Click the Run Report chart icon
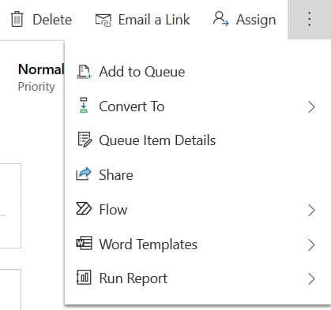 pyautogui.click(x=84, y=278)
